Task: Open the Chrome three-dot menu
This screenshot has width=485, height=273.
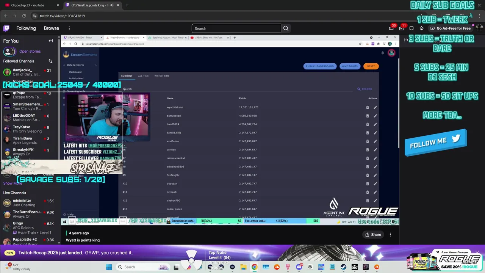Action: coord(479,16)
